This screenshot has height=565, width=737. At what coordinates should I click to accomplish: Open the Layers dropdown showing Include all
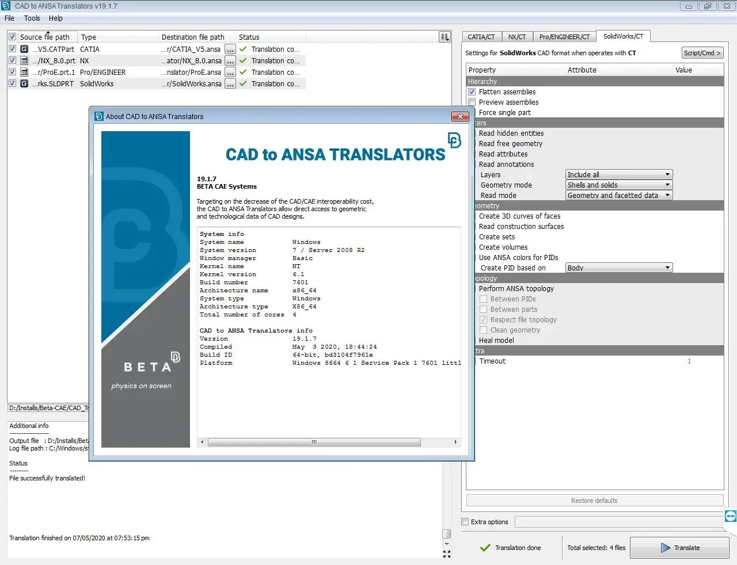pyautogui.click(x=619, y=175)
